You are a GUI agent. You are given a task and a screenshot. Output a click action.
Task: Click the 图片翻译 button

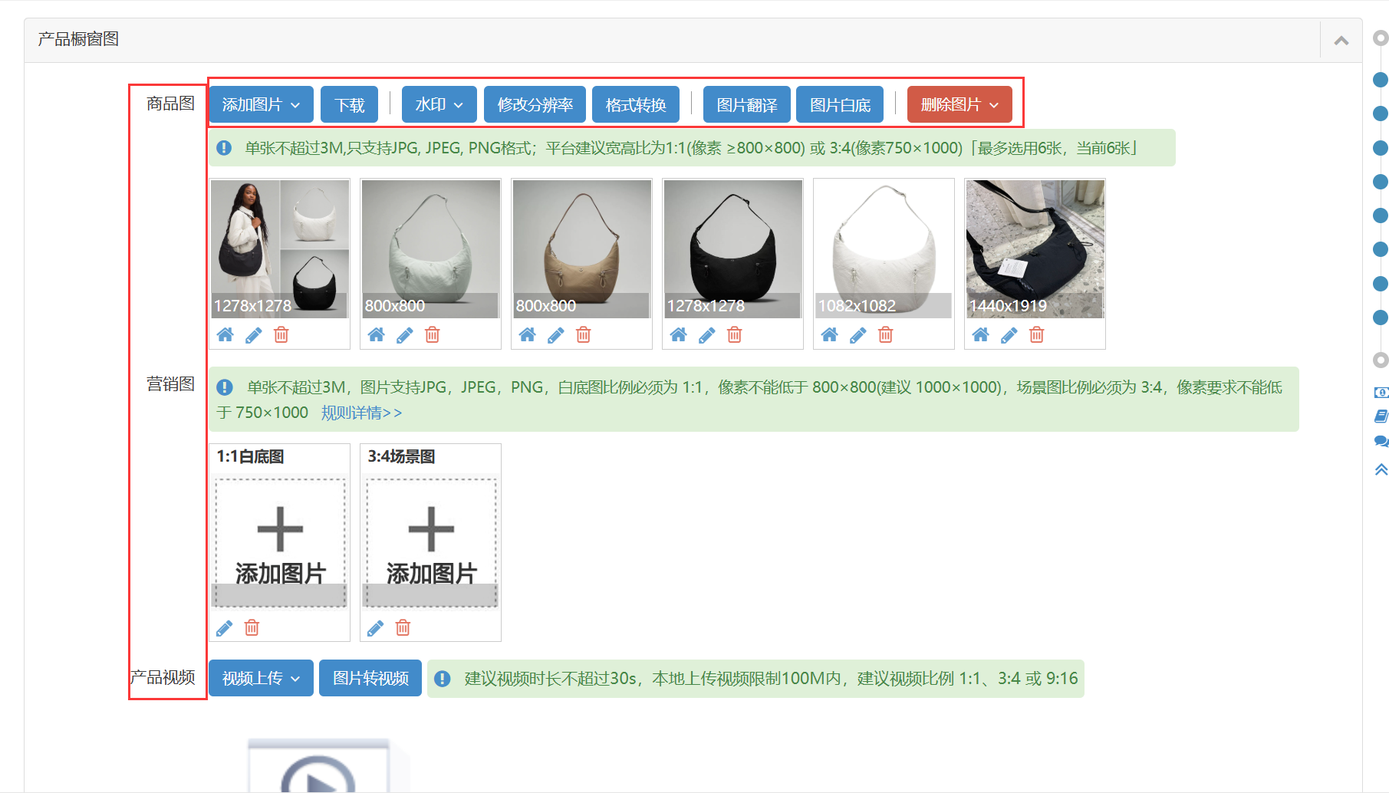pos(746,105)
